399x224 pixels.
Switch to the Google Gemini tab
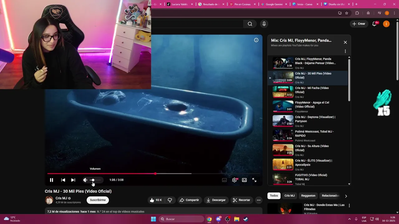274,4
